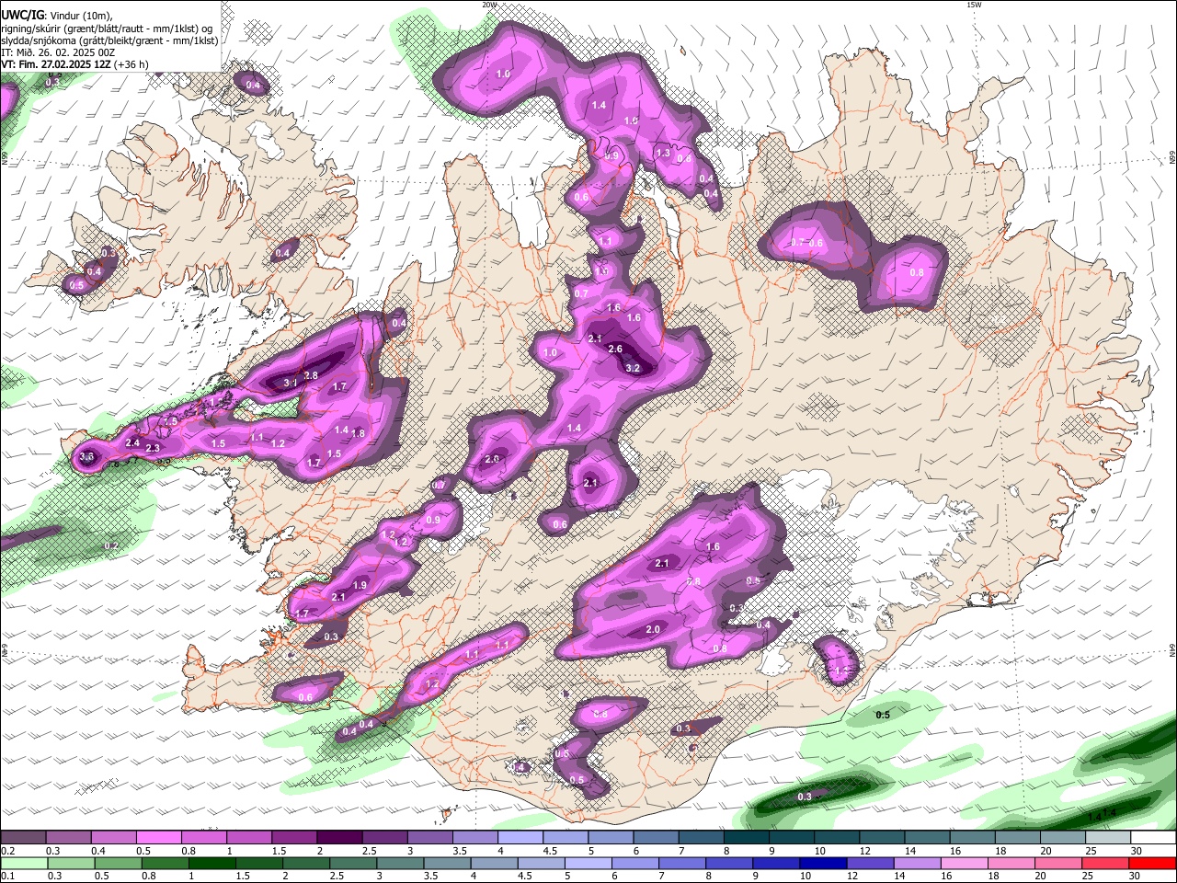
Task: Click the '3.6' snowfall value on the map
Action: 87,456
